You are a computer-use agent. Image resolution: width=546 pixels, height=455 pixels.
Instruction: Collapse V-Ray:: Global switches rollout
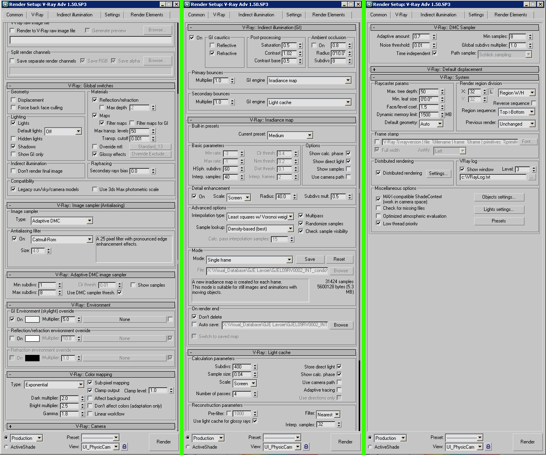click(91, 86)
